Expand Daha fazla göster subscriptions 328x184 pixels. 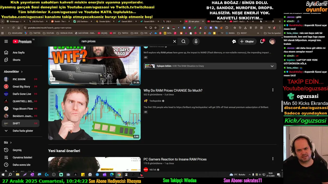coord(20,131)
